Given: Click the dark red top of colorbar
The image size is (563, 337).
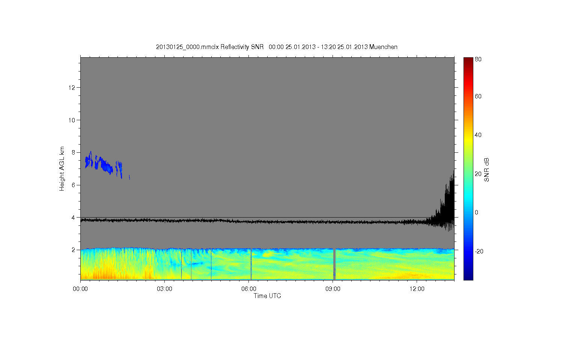Looking at the screenshot, I should 468,61.
